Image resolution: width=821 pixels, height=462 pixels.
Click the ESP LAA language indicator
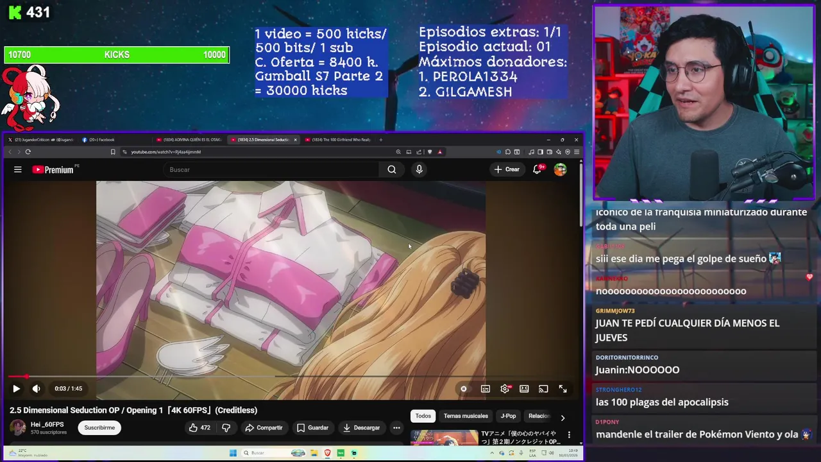[532, 453]
